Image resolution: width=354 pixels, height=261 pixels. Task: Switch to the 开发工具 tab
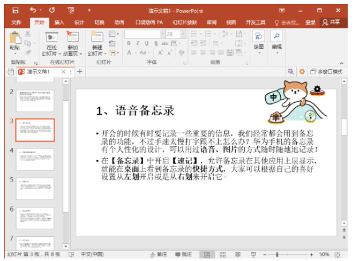click(x=255, y=22)
